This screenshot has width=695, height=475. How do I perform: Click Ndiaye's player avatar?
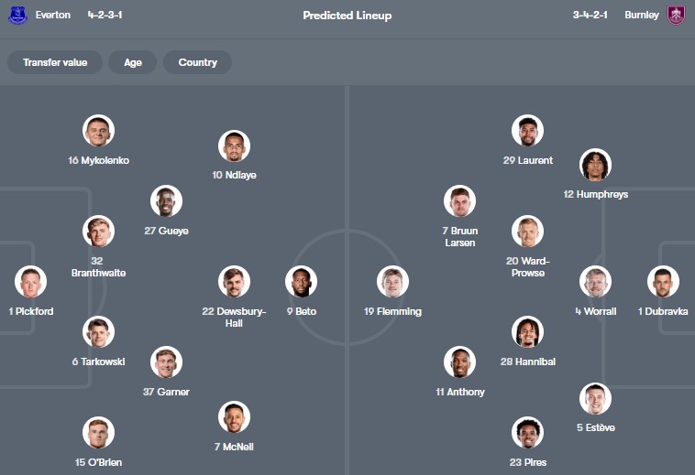234,146
